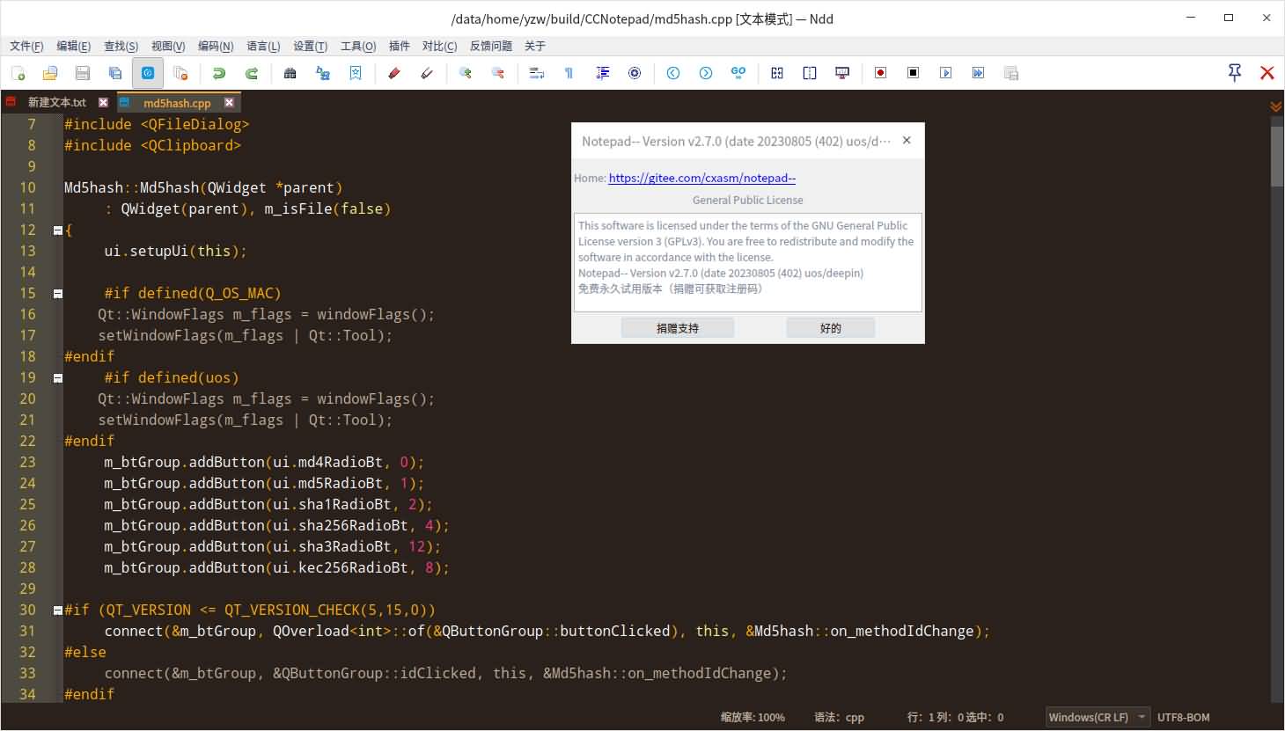The width and height of the screenshot is (1285, 731).
Task: Toggle always-on-top with the pin icon
Action: (1234, 73)
